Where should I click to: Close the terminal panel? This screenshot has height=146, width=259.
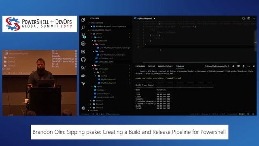254,66
